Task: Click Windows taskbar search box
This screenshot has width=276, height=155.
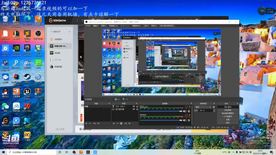Action: 32,152
